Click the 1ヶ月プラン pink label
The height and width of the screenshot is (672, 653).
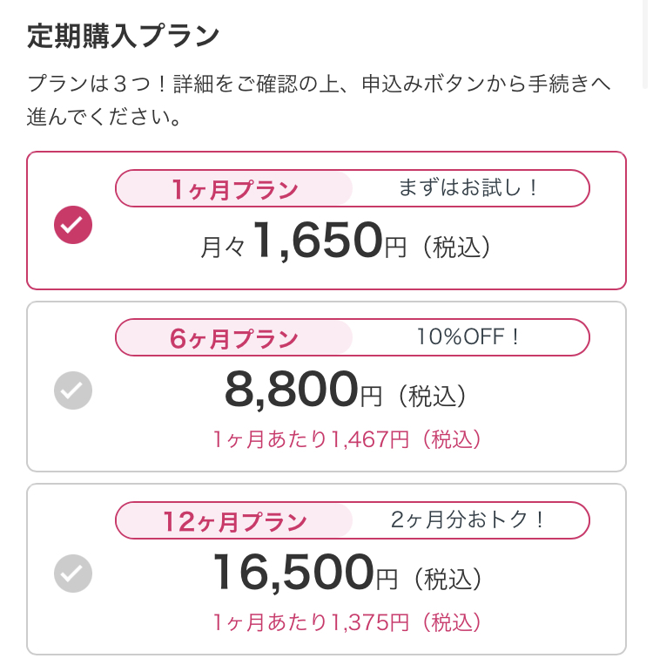(234, 188)
